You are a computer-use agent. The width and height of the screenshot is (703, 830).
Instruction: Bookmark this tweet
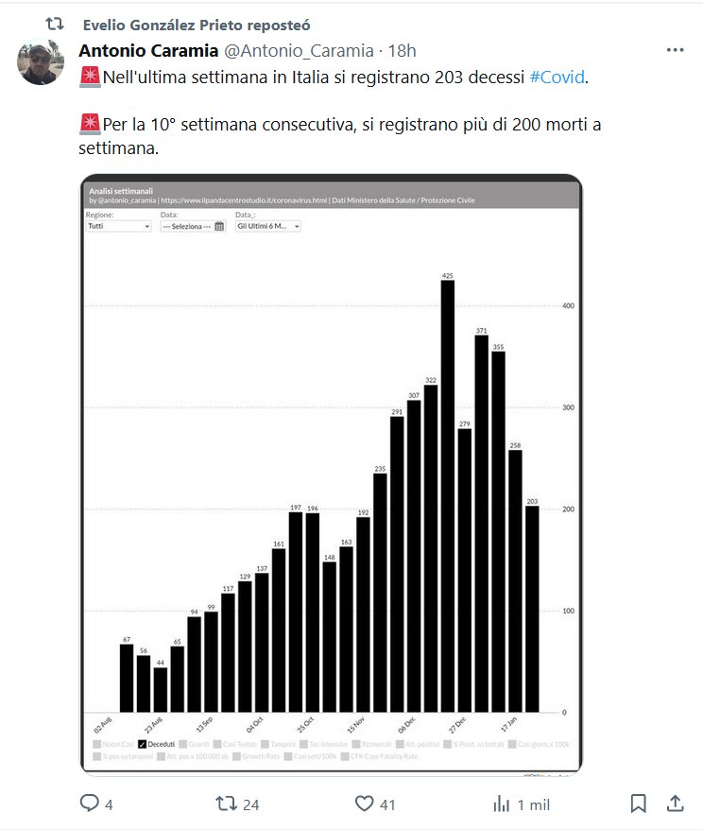click(639, 804)
